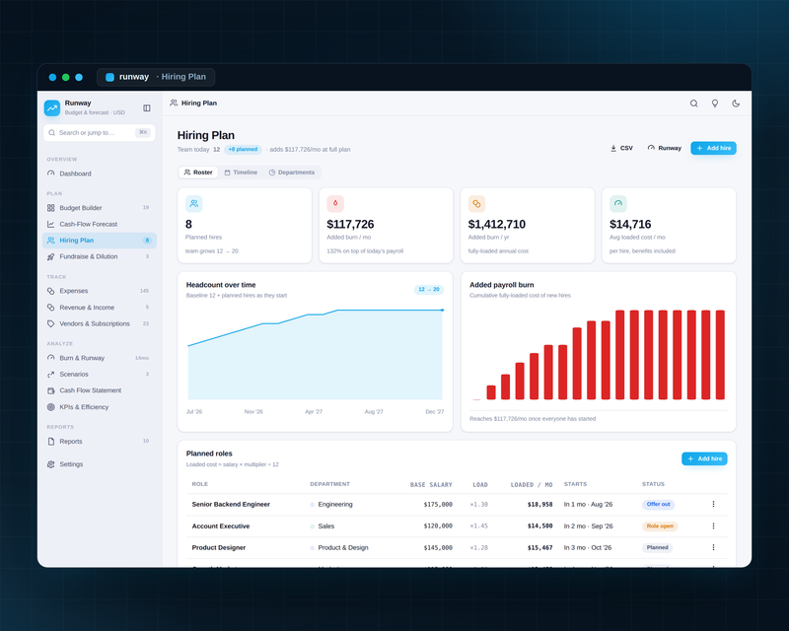Click the 'Planned' status badge
789x631 pixels.
click(x=657, y=547)
